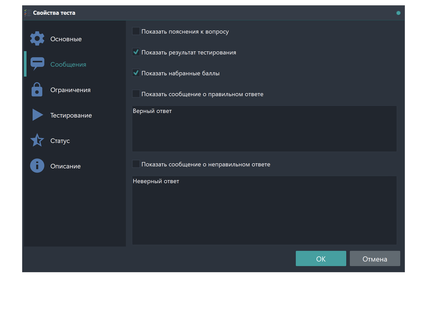Disable Показать набранные баллы checkbox
The height and width of the screenshot is (318, 426).
coord(136,73)
